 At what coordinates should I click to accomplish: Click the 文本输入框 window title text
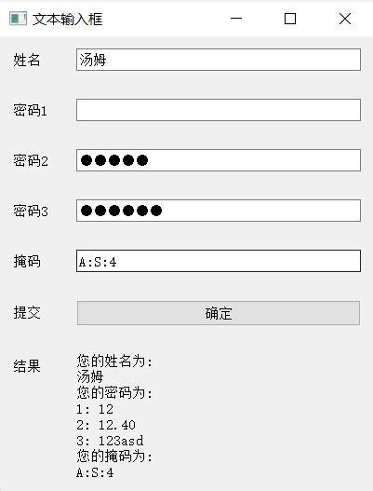[x=67, y=20]
